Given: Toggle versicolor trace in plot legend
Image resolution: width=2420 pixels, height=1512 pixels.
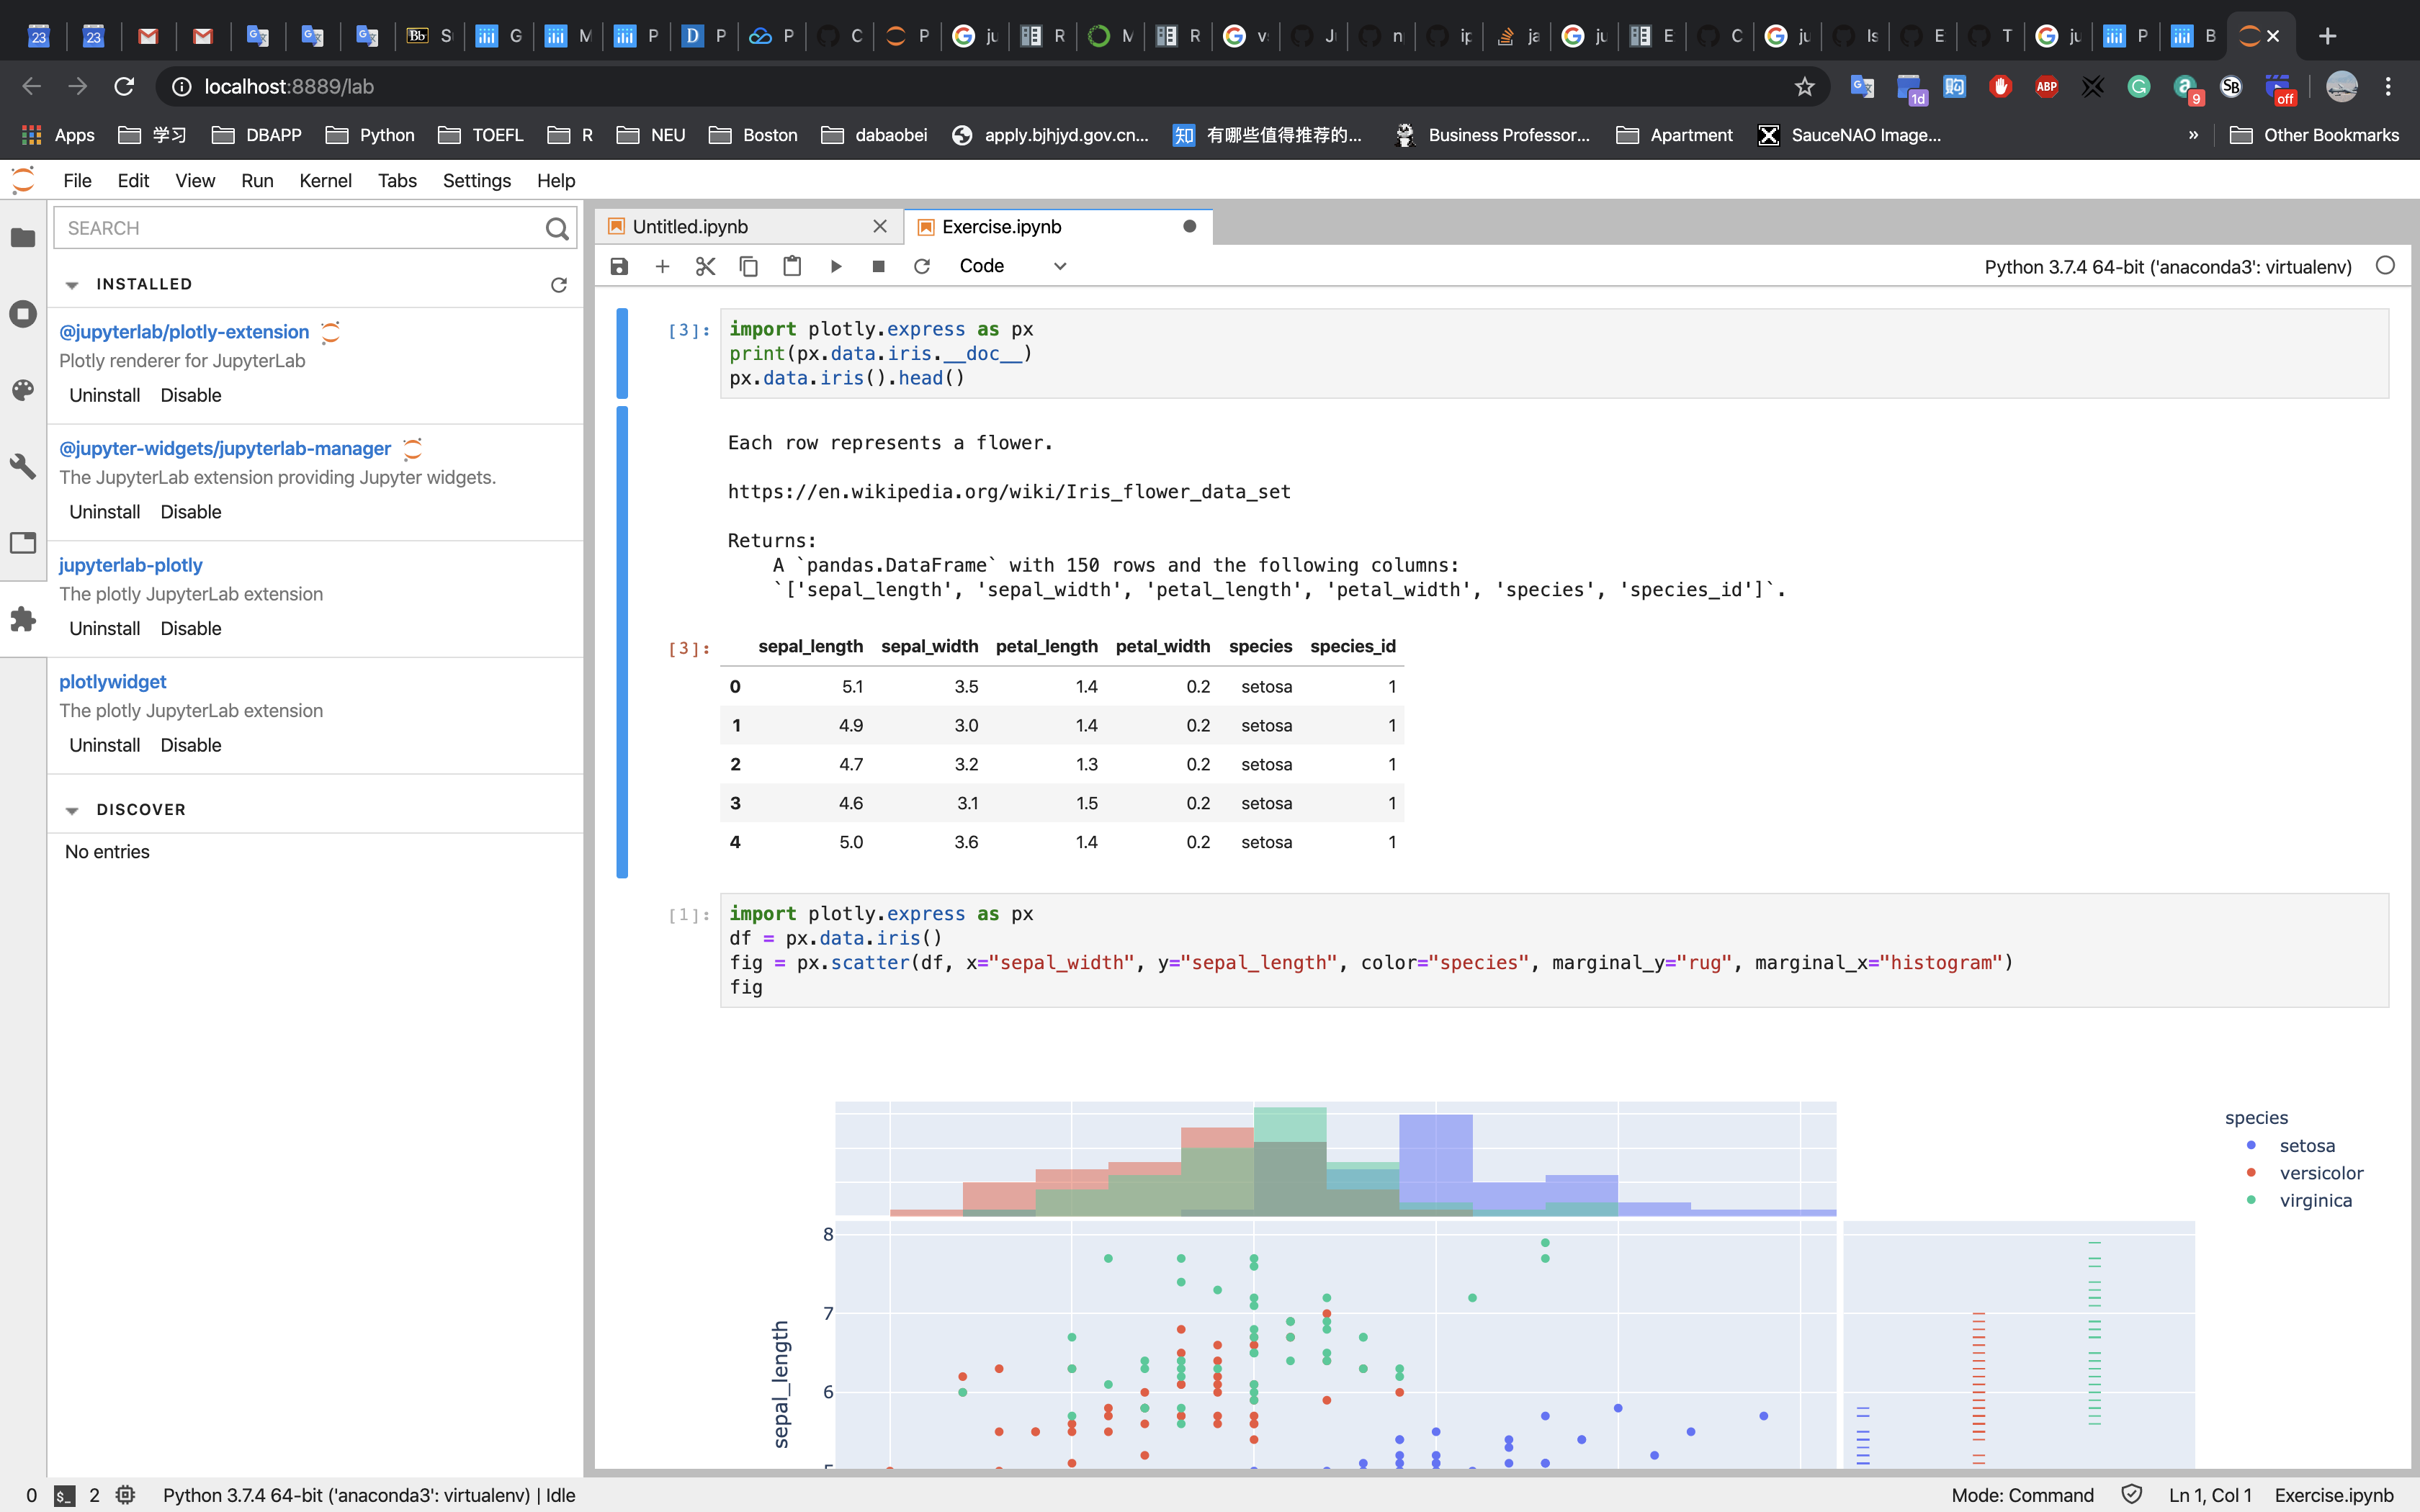Looking at the screenshot, I should 2320,1173.
